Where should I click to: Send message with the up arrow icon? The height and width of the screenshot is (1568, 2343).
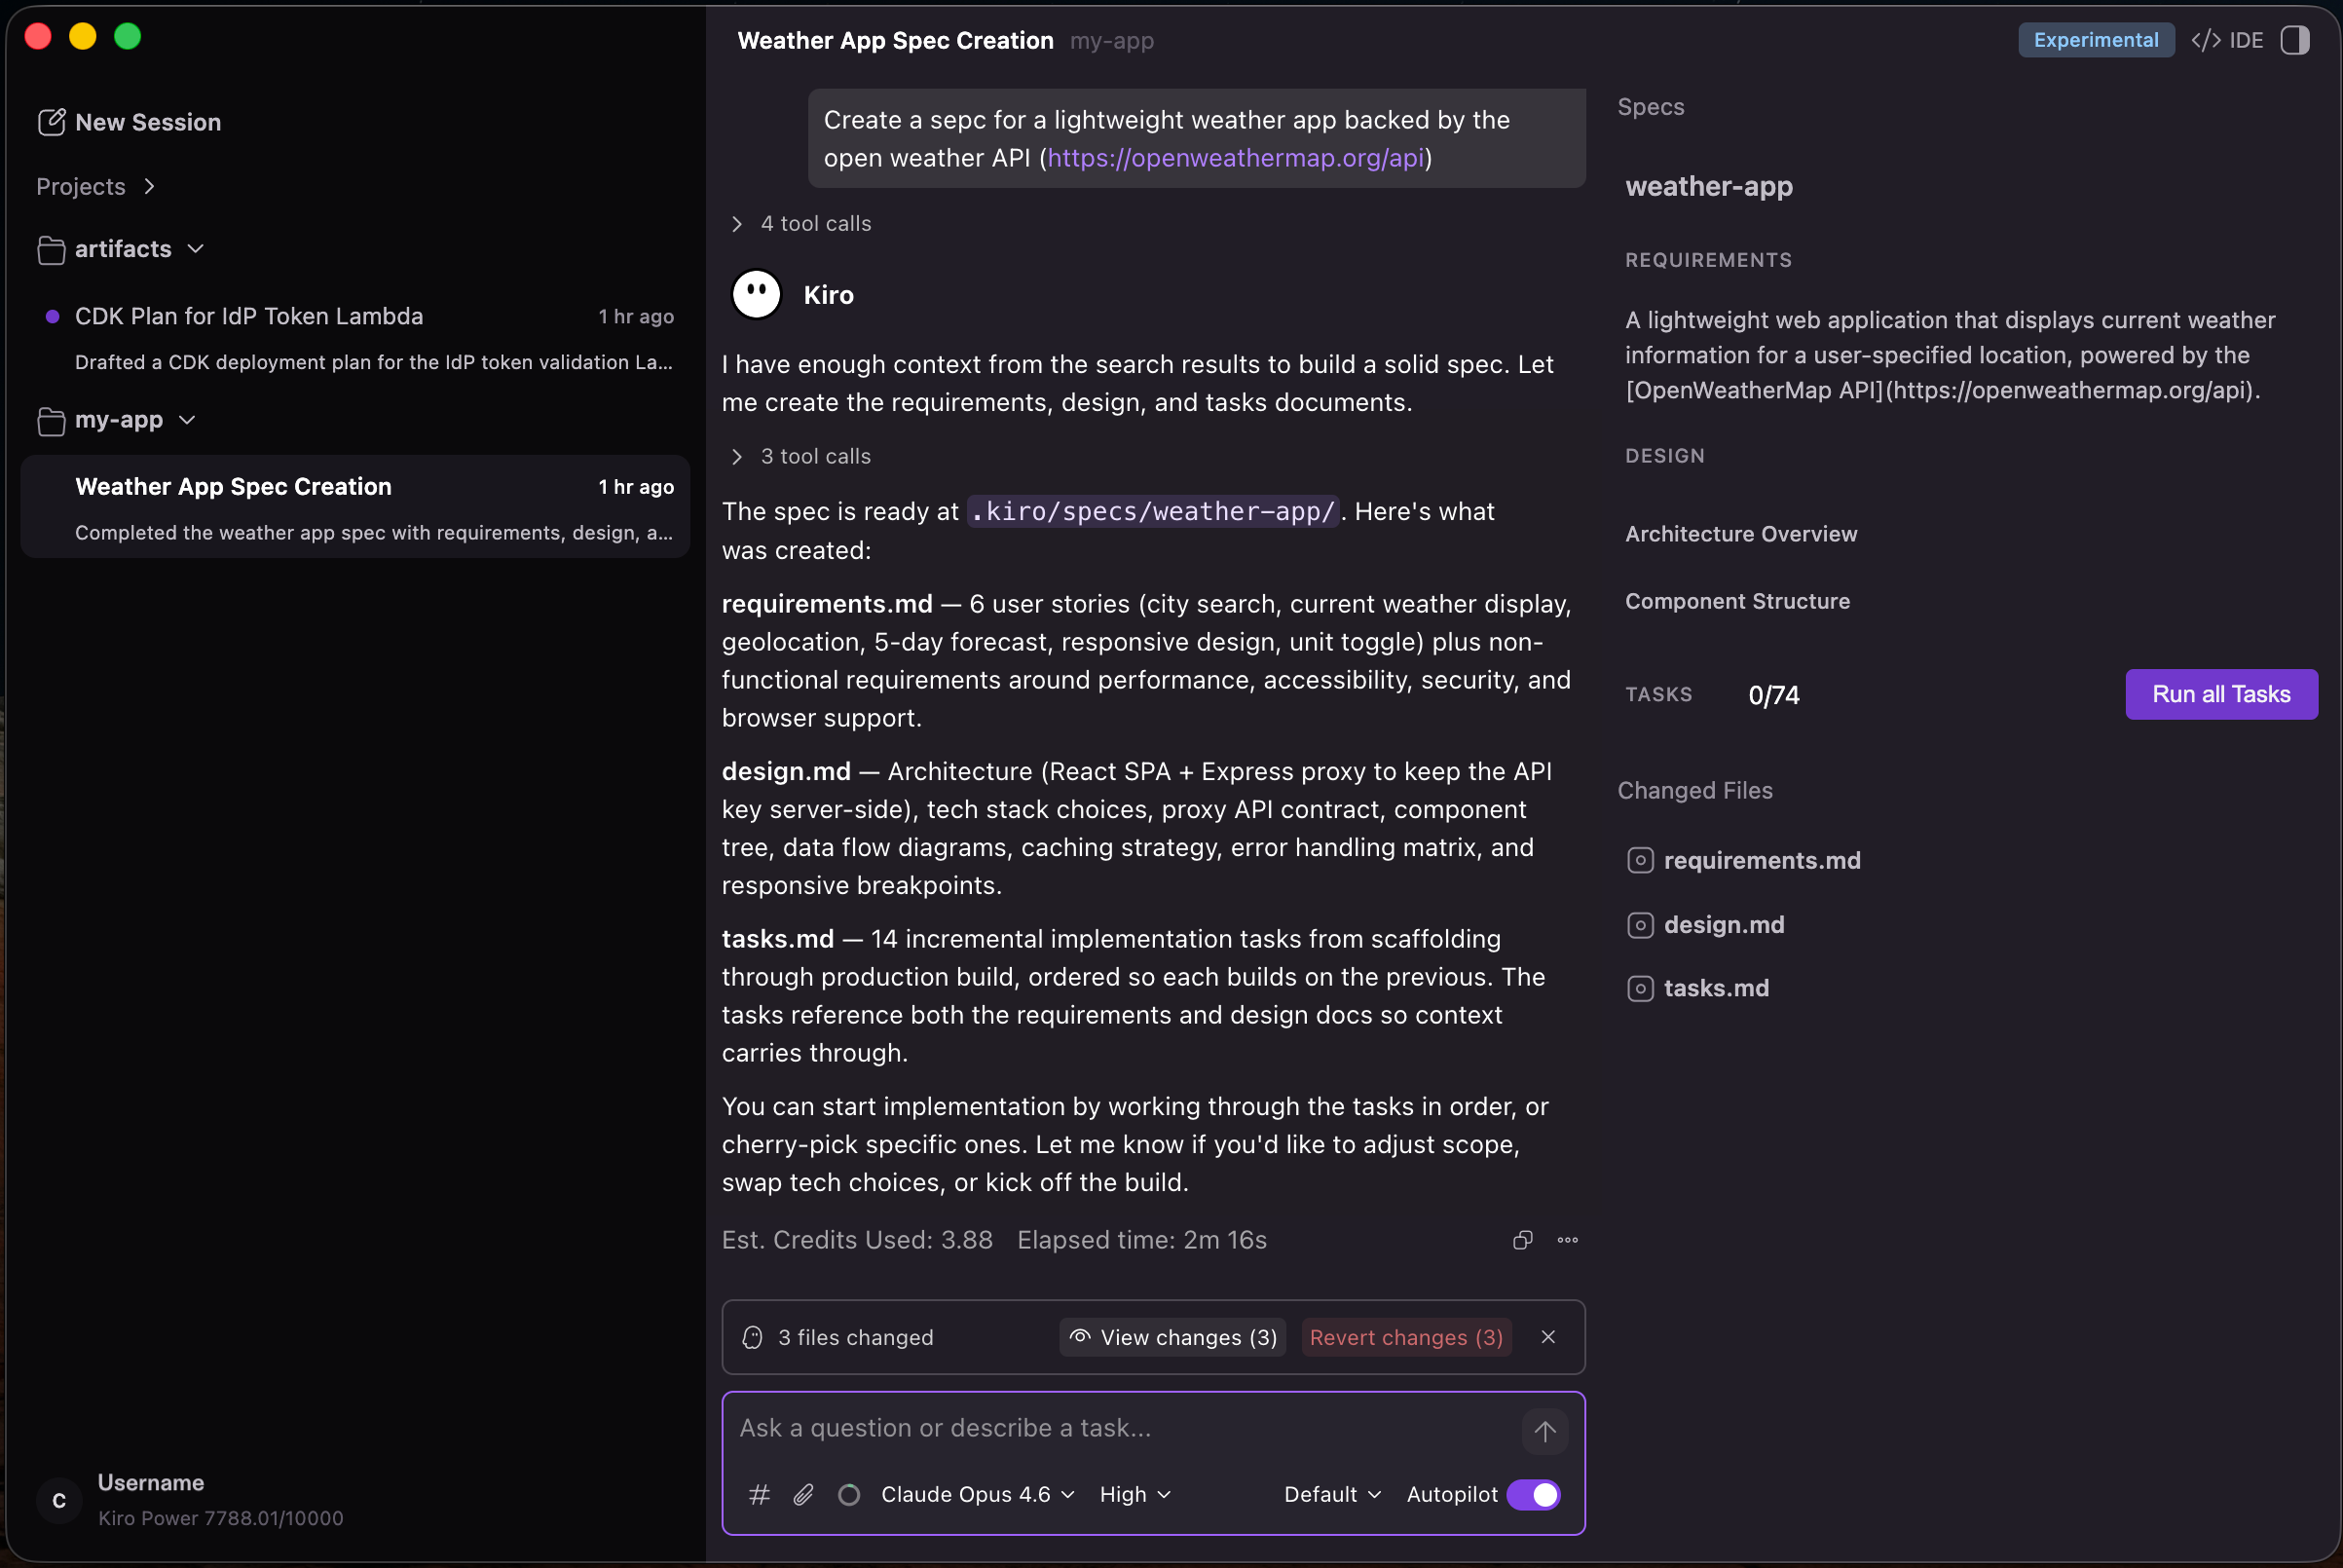click(1544, 1431)
